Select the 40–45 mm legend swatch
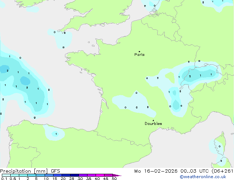Image resolution: width=234 pixels, height=180 pixels. 100,175
